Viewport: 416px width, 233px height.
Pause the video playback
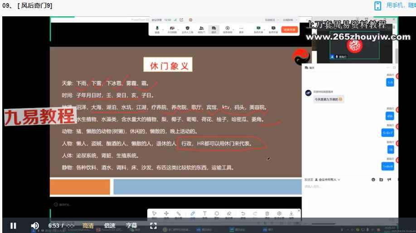(13, 226)
